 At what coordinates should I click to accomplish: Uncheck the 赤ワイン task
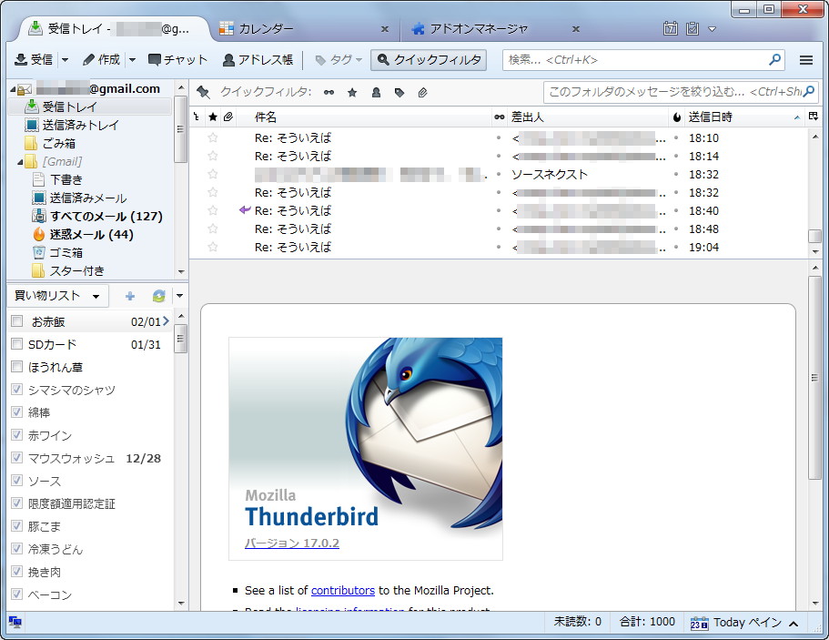pyautogui.click(x=17, y=435)
